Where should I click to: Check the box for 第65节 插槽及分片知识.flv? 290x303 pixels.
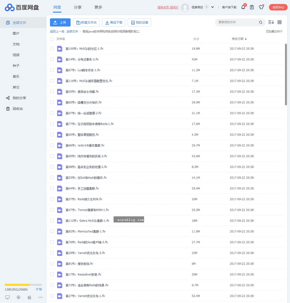[52, 102]
